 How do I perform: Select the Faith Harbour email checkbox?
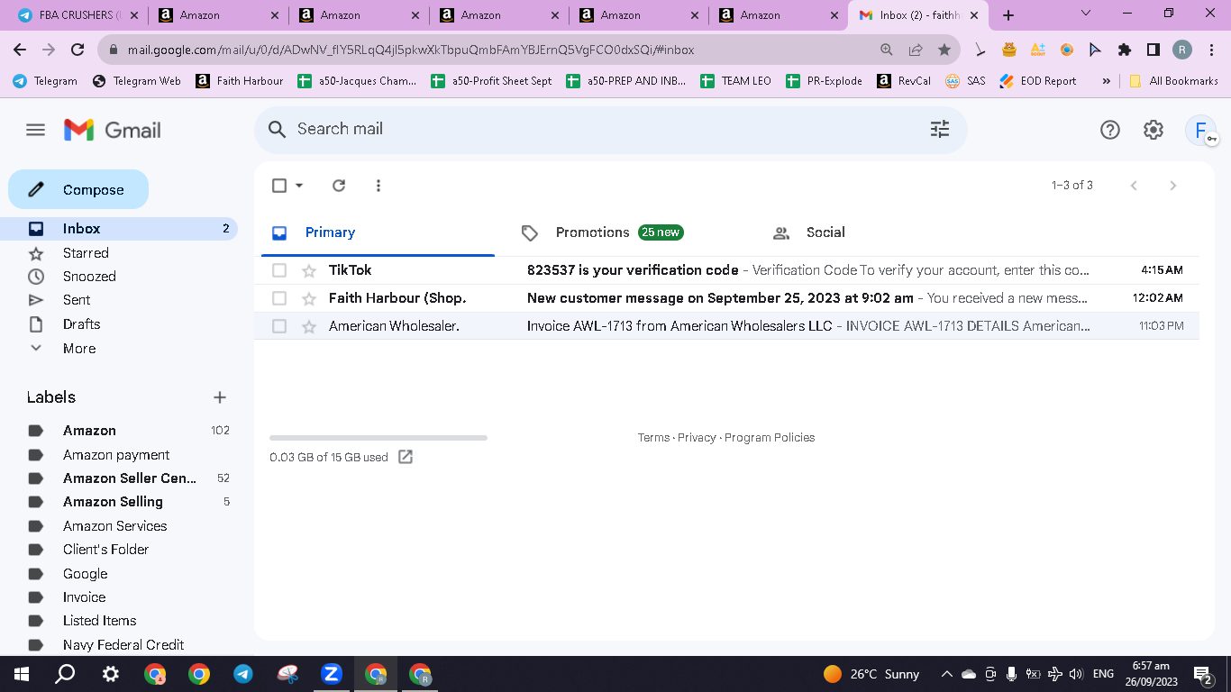click(279, 298)
